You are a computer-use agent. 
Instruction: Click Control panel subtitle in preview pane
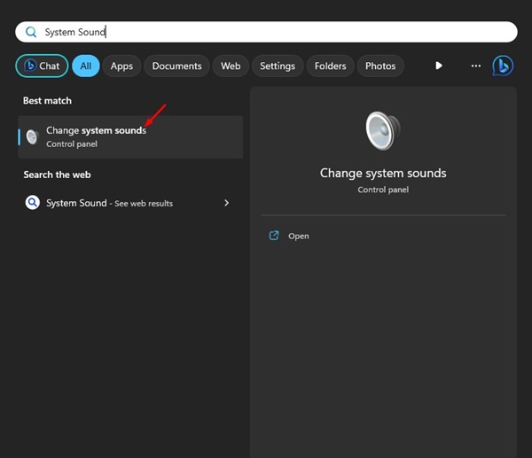click(x=383, y=190)
